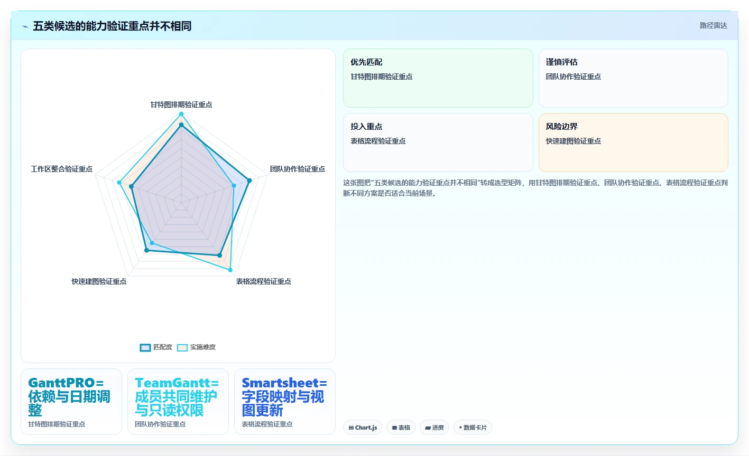
Task: Open the 谨慎评估 card
Action: coord(633,78)
